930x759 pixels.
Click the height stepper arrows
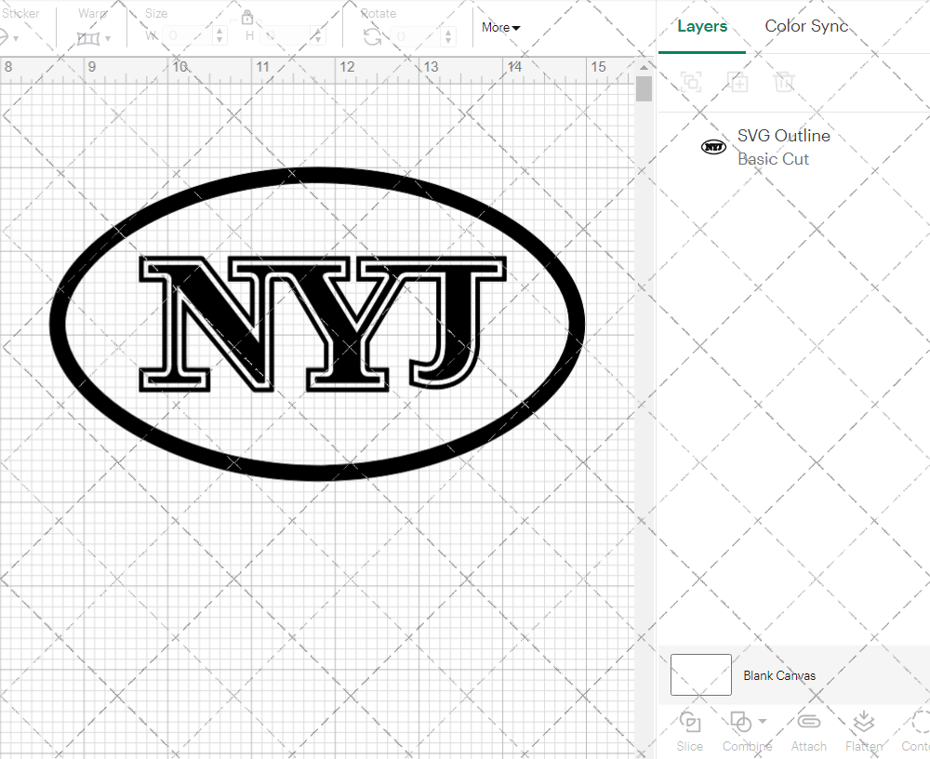click(x=317, y=36)
